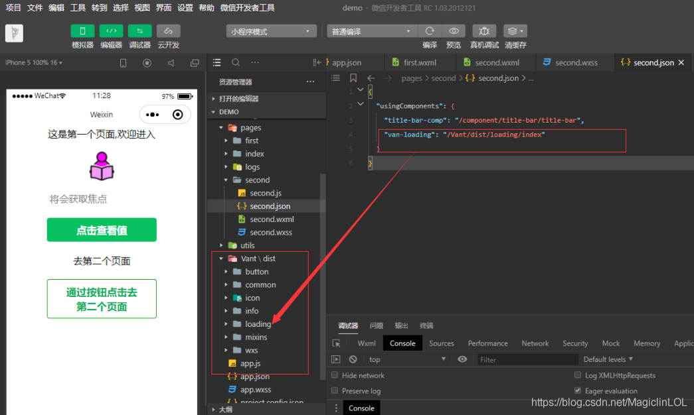Toggle the debugger (调试器) panel
This screenshot has height=415, width=694.
140,31
